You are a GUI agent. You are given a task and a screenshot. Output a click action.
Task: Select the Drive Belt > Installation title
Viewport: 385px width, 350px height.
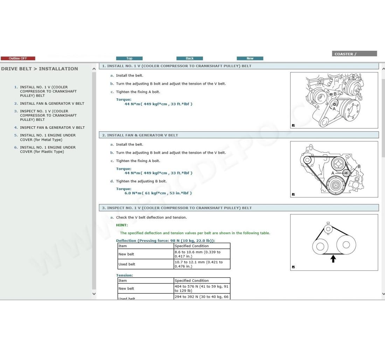(39, 69)
